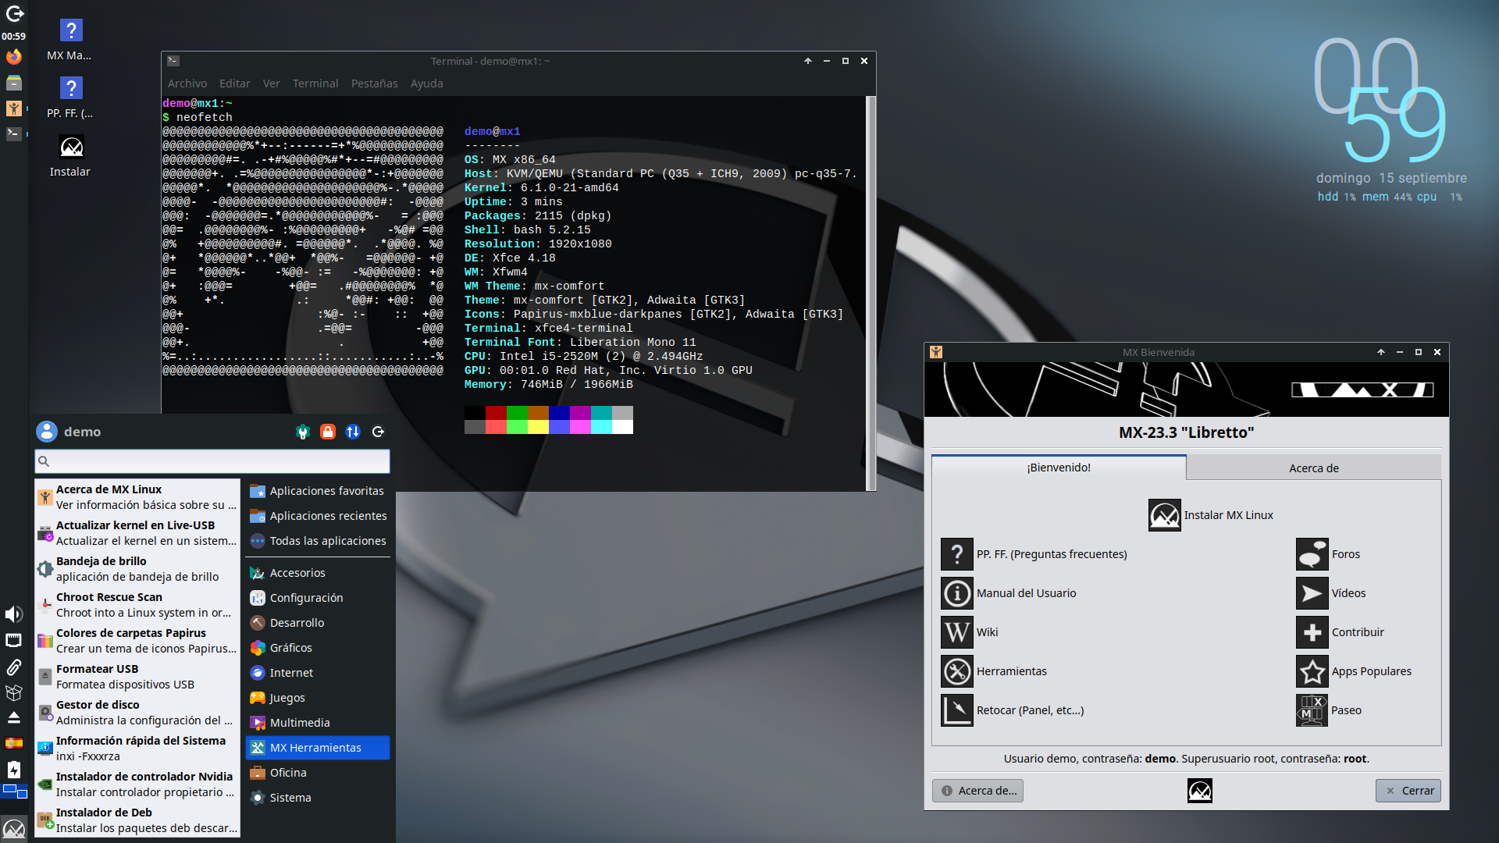Click the Vídeos play icon
The image size is (1499, 843).
(1312, 593)
